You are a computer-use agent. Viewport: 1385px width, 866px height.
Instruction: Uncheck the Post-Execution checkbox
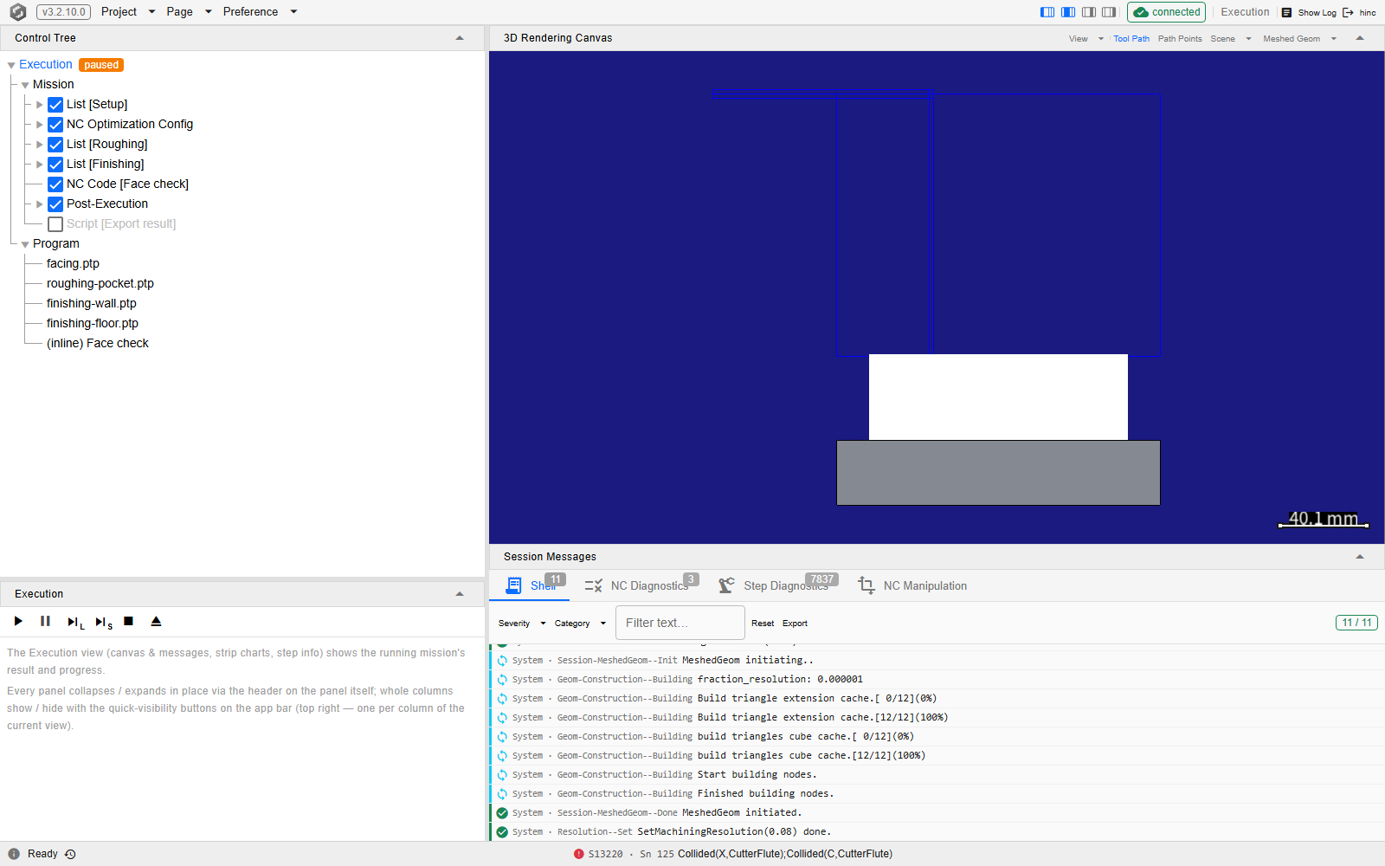55,204
